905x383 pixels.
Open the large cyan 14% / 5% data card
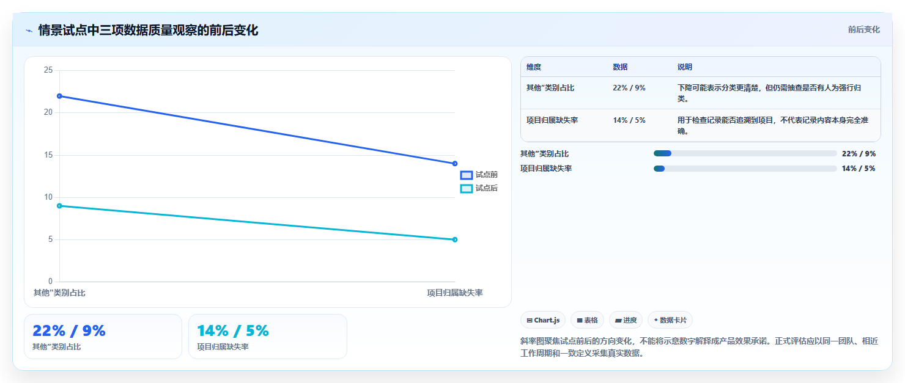pos(268,337)
